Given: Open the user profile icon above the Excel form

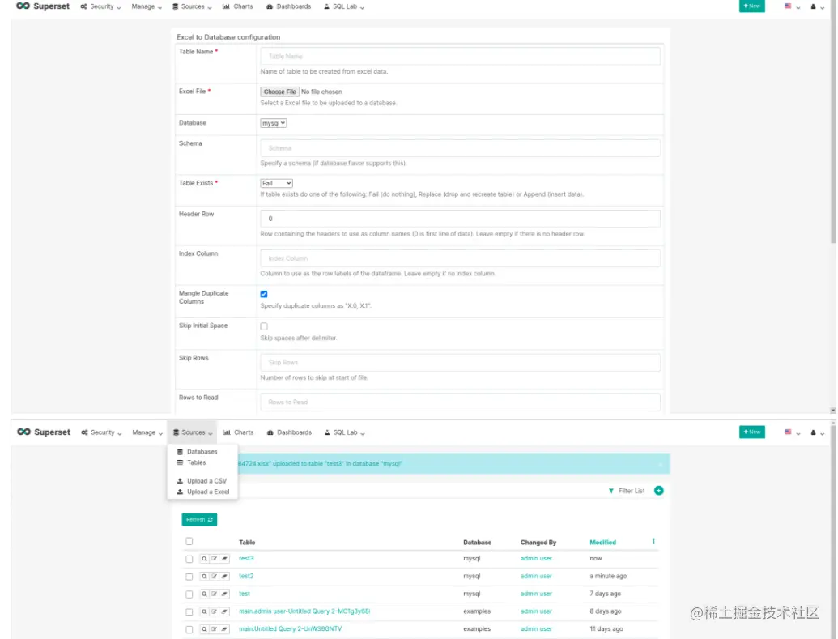Looking at the screenshot, I should coord(814,6).
